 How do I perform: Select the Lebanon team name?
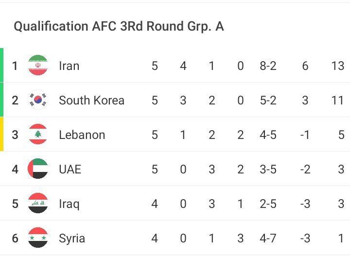coord(82,135)
